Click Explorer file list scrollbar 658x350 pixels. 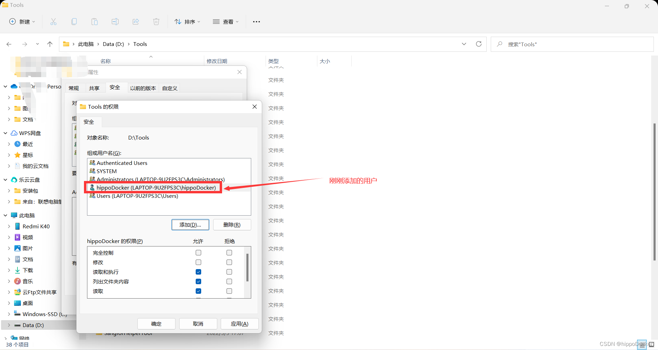click(x=655, y=192)
